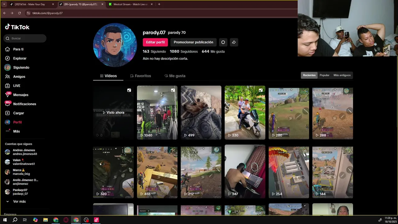Click the Editar perfil button
The image size is (398, 224).
[x=155, y=42]
